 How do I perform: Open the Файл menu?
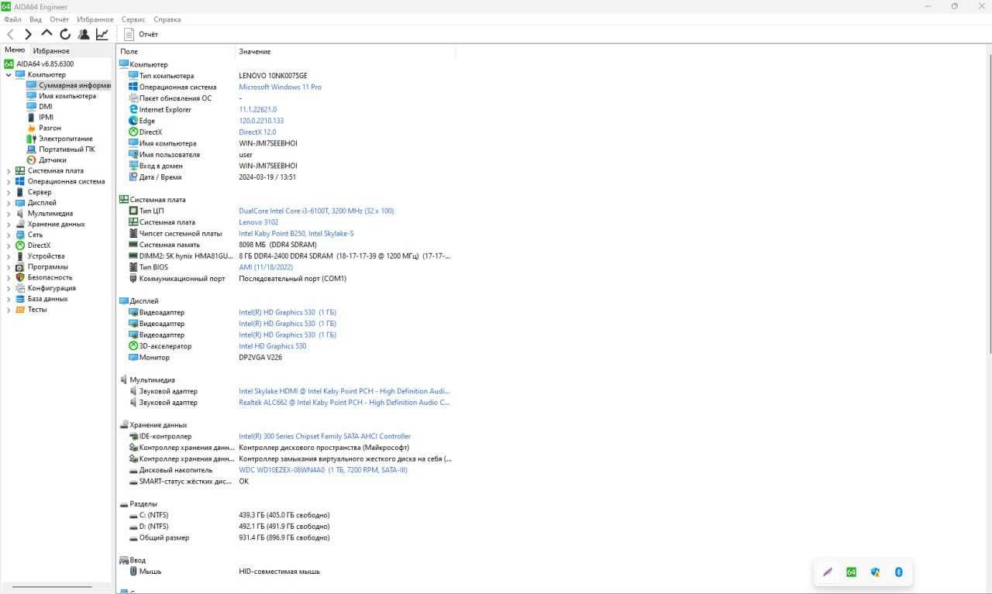[x=12, y=19]
